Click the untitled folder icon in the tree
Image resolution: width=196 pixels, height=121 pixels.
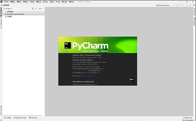(6, 12)
